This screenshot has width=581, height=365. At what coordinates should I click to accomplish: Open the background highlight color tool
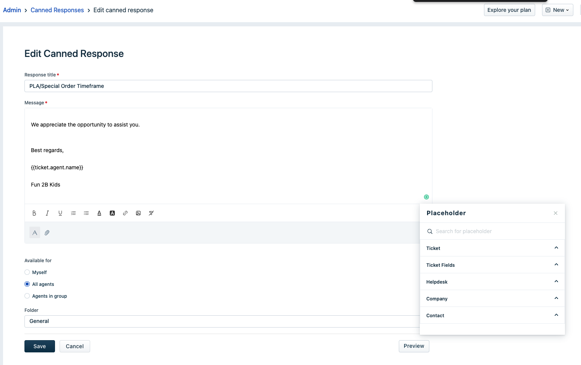112,213
